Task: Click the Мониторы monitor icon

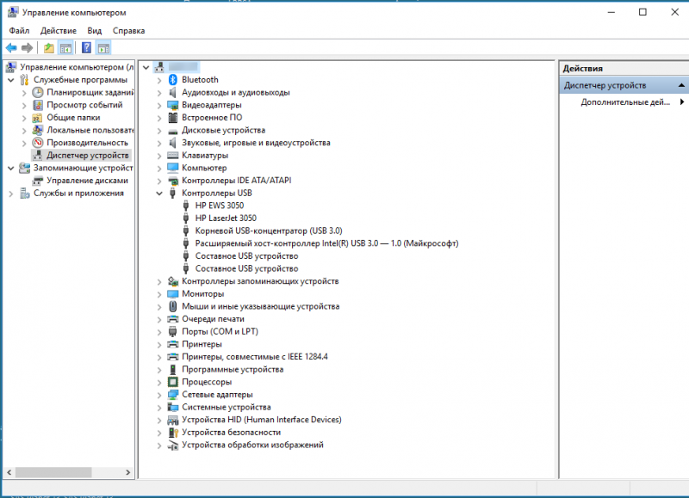Action: [x=173, y=294]
